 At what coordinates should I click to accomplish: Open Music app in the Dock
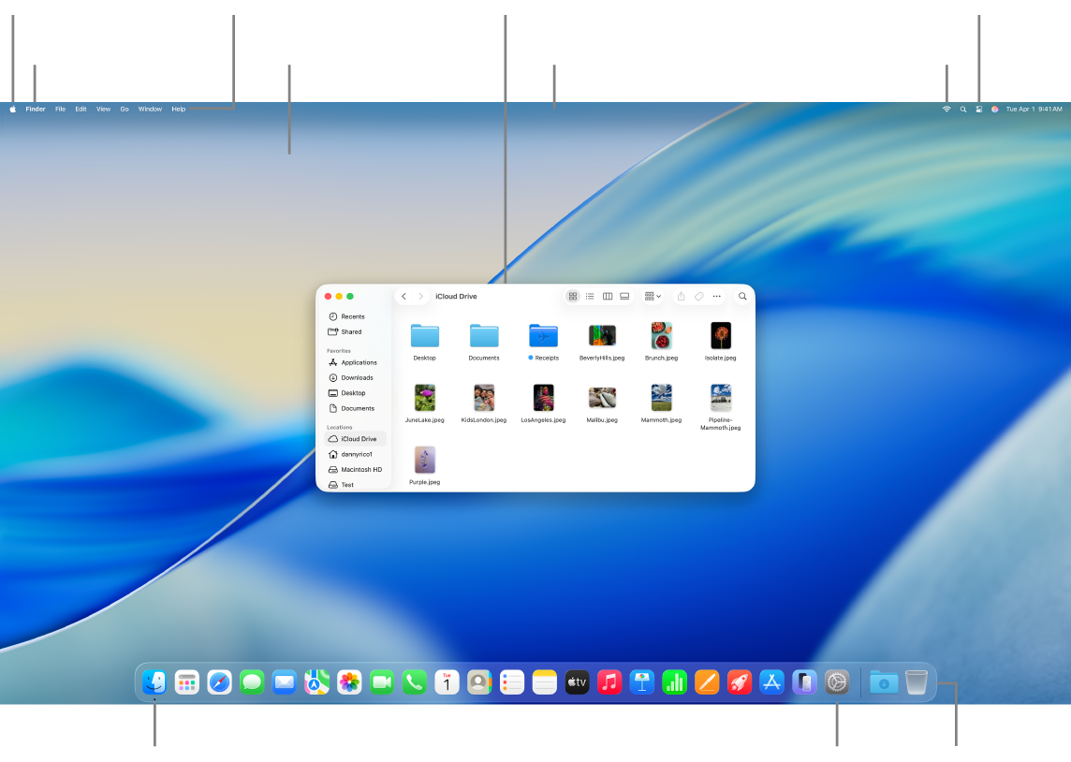click(609, 682)
